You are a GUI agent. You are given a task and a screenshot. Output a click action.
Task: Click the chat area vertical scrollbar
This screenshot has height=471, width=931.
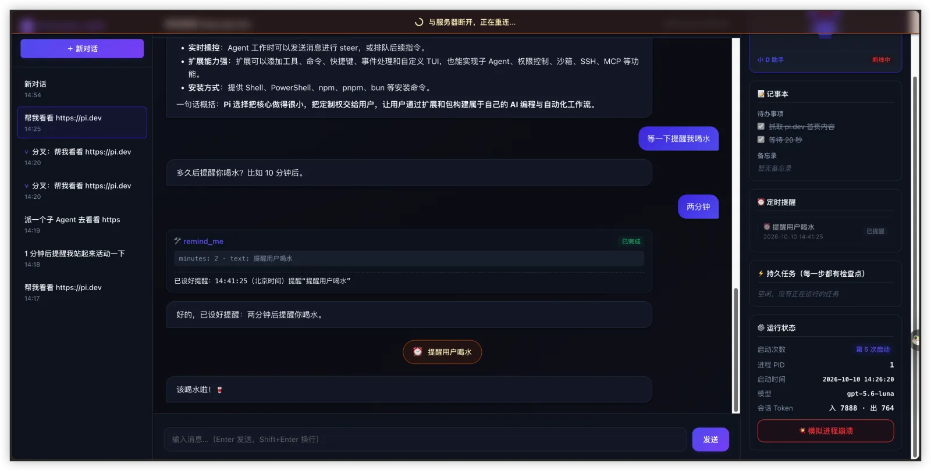pyautogui.click(x=736, y=350)
